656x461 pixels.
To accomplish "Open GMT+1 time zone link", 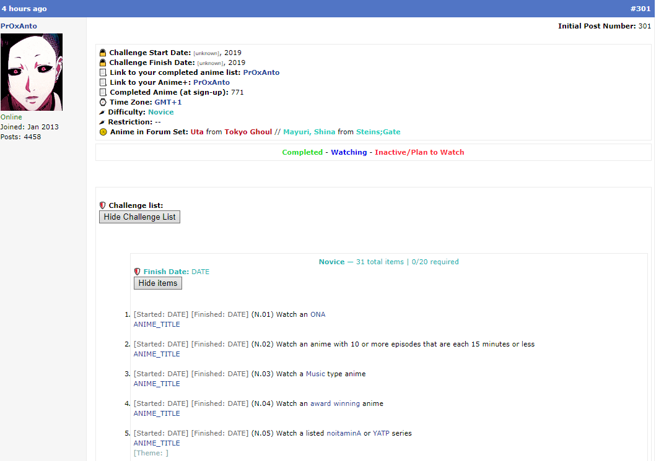I will point(168,102).
